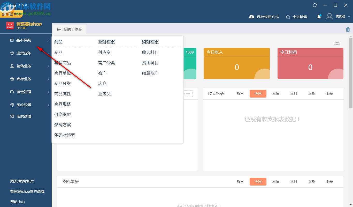Click the trash bin icon above the dashboard

click(x=348, y=29)
